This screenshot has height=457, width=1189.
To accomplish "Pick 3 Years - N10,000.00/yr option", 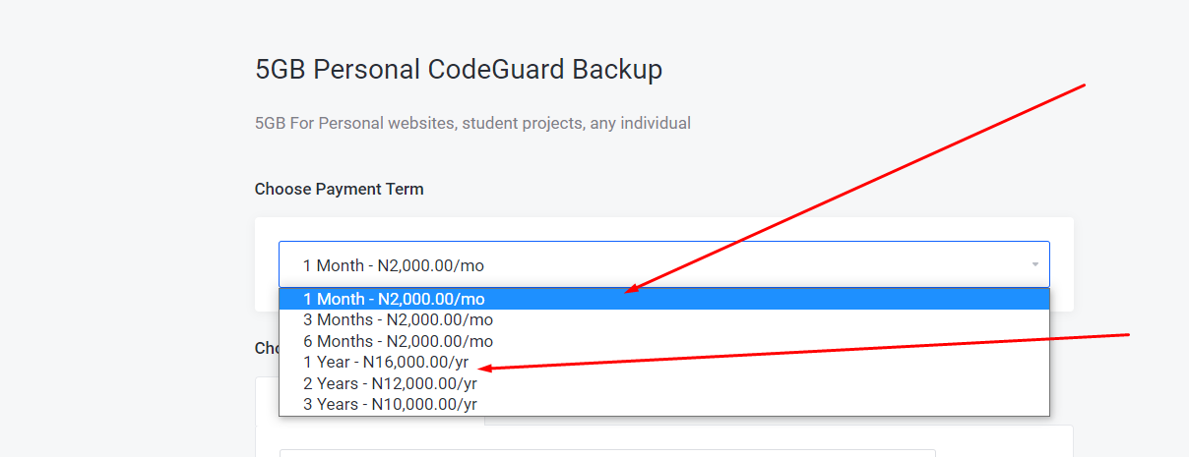I will click(x=664, y=404).
